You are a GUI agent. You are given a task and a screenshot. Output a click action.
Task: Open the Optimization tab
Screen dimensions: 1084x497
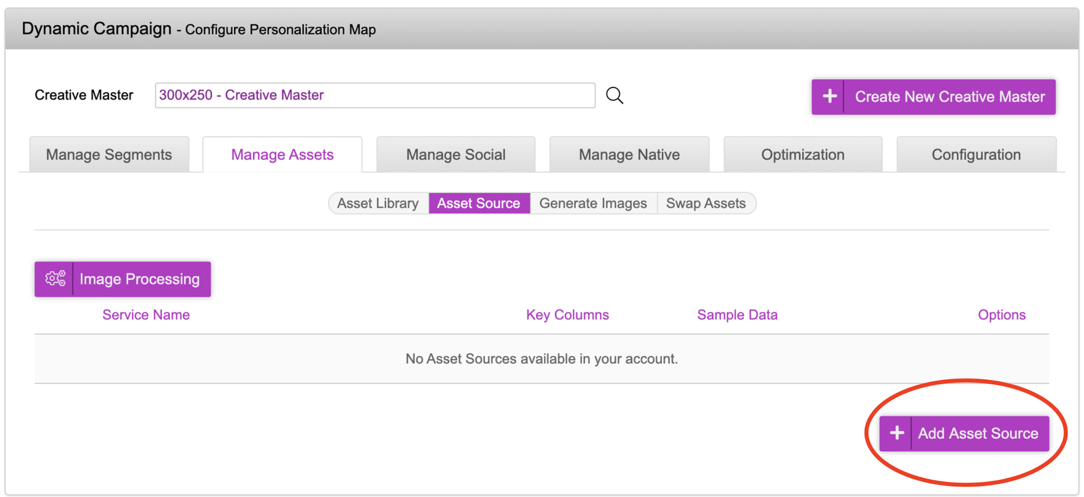point(802,154)
